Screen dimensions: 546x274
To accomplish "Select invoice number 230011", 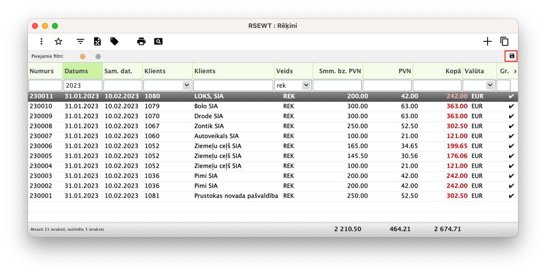I will (41, 96).
